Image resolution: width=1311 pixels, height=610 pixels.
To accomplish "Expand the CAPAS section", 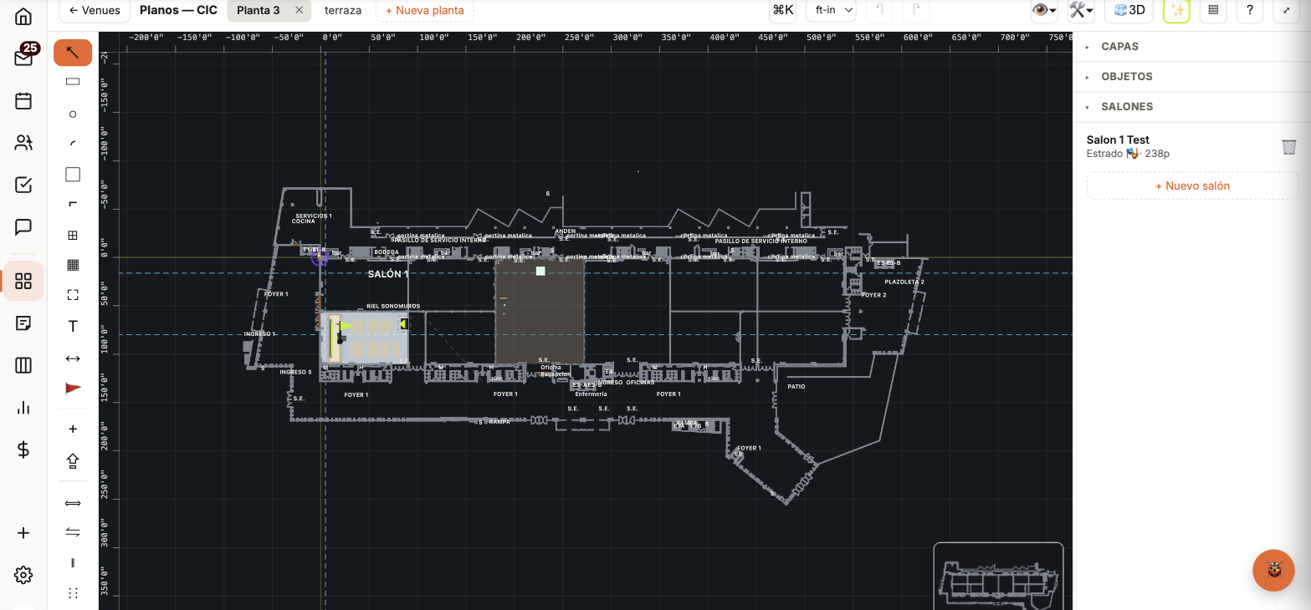I will [x=1191, y=47].
